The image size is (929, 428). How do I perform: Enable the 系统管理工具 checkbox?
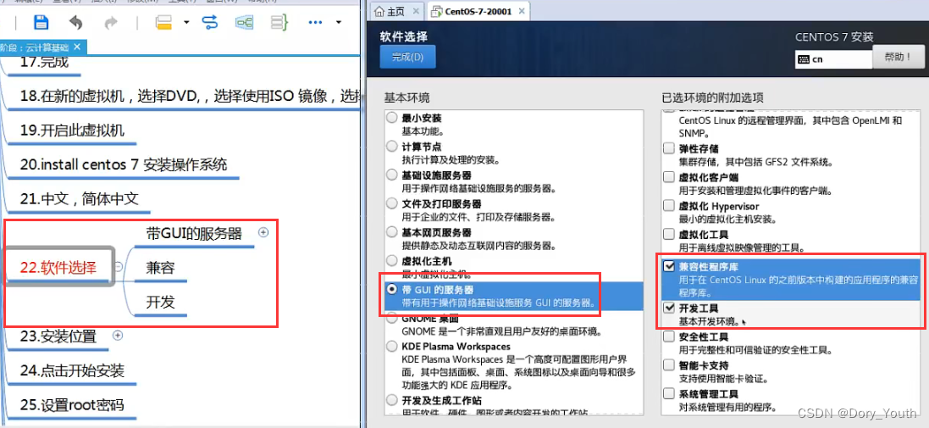tap(669, 393)
